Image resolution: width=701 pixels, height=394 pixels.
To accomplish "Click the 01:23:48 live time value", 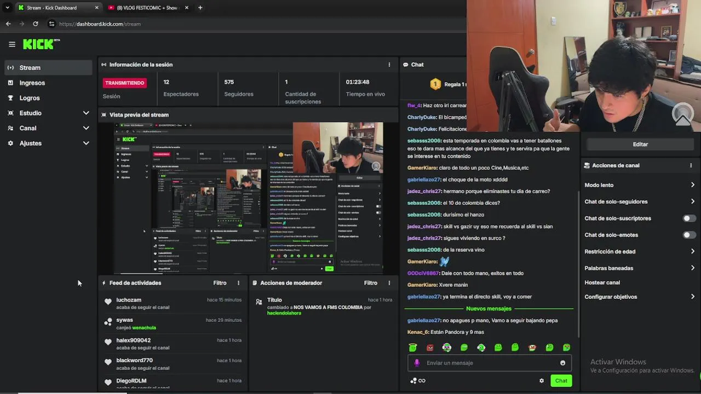I will [358, 82].
